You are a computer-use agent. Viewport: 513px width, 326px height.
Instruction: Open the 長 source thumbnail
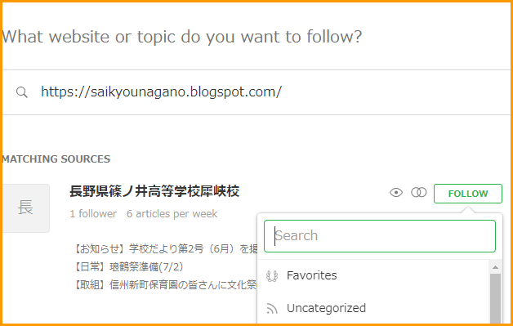(x=26, y=208)
